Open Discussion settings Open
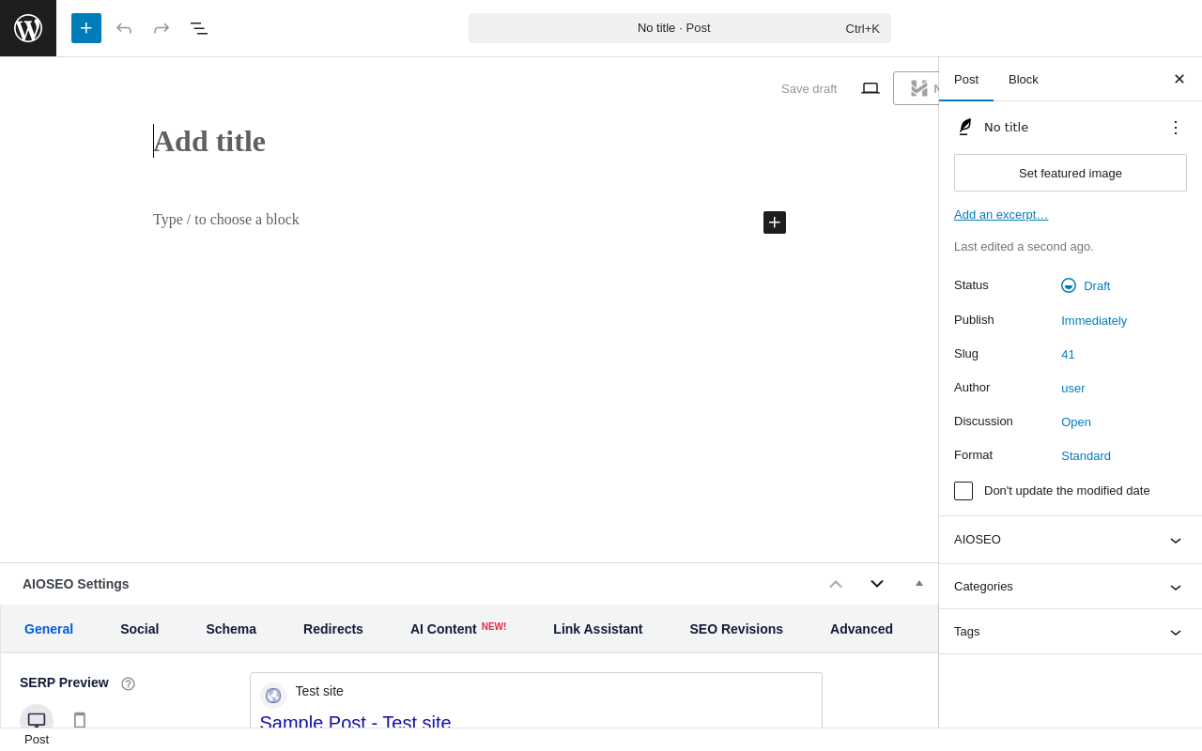The height and width of the screenshot is (751, 1202). pyautogui.click(x=1076, y=422)
